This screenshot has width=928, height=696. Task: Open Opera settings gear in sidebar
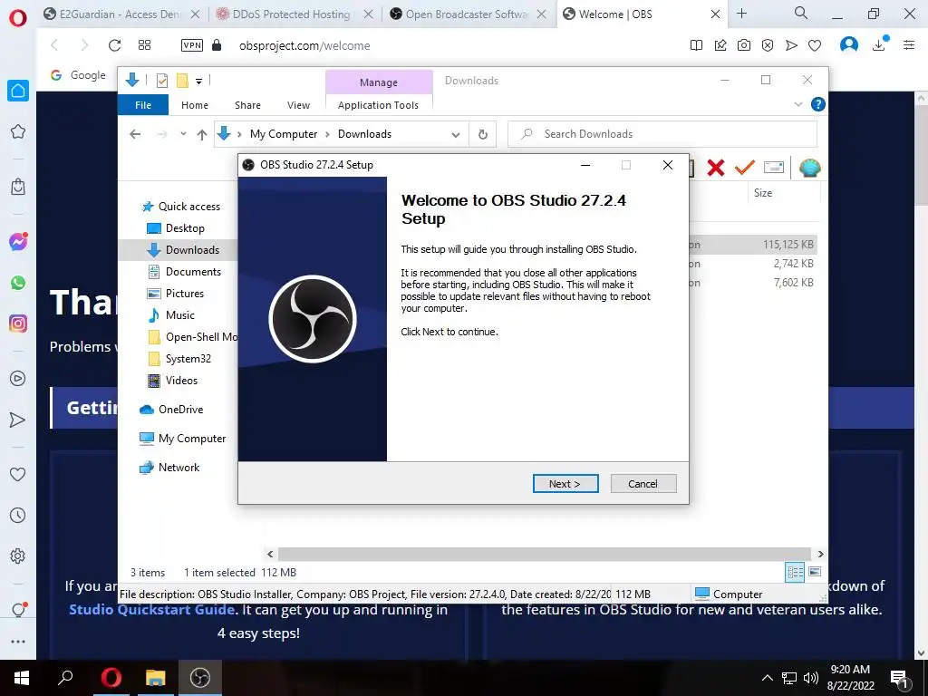(18, 556)
